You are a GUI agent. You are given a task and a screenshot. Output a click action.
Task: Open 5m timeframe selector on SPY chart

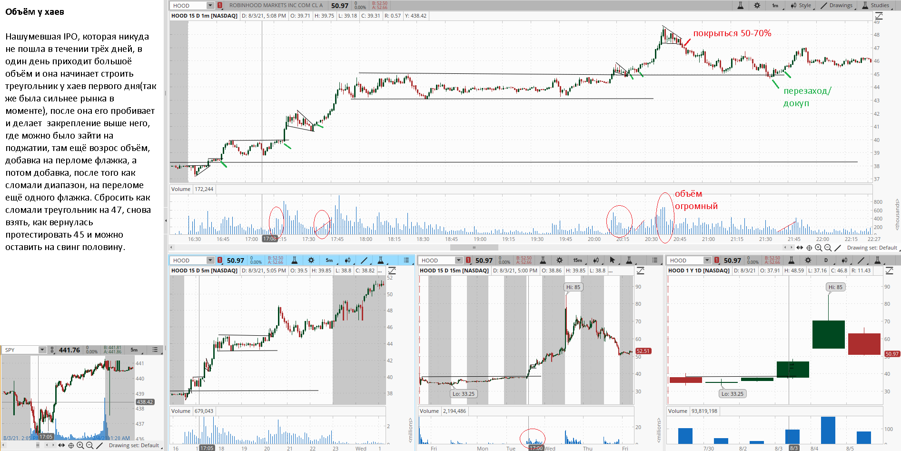[x=134, y=350]
